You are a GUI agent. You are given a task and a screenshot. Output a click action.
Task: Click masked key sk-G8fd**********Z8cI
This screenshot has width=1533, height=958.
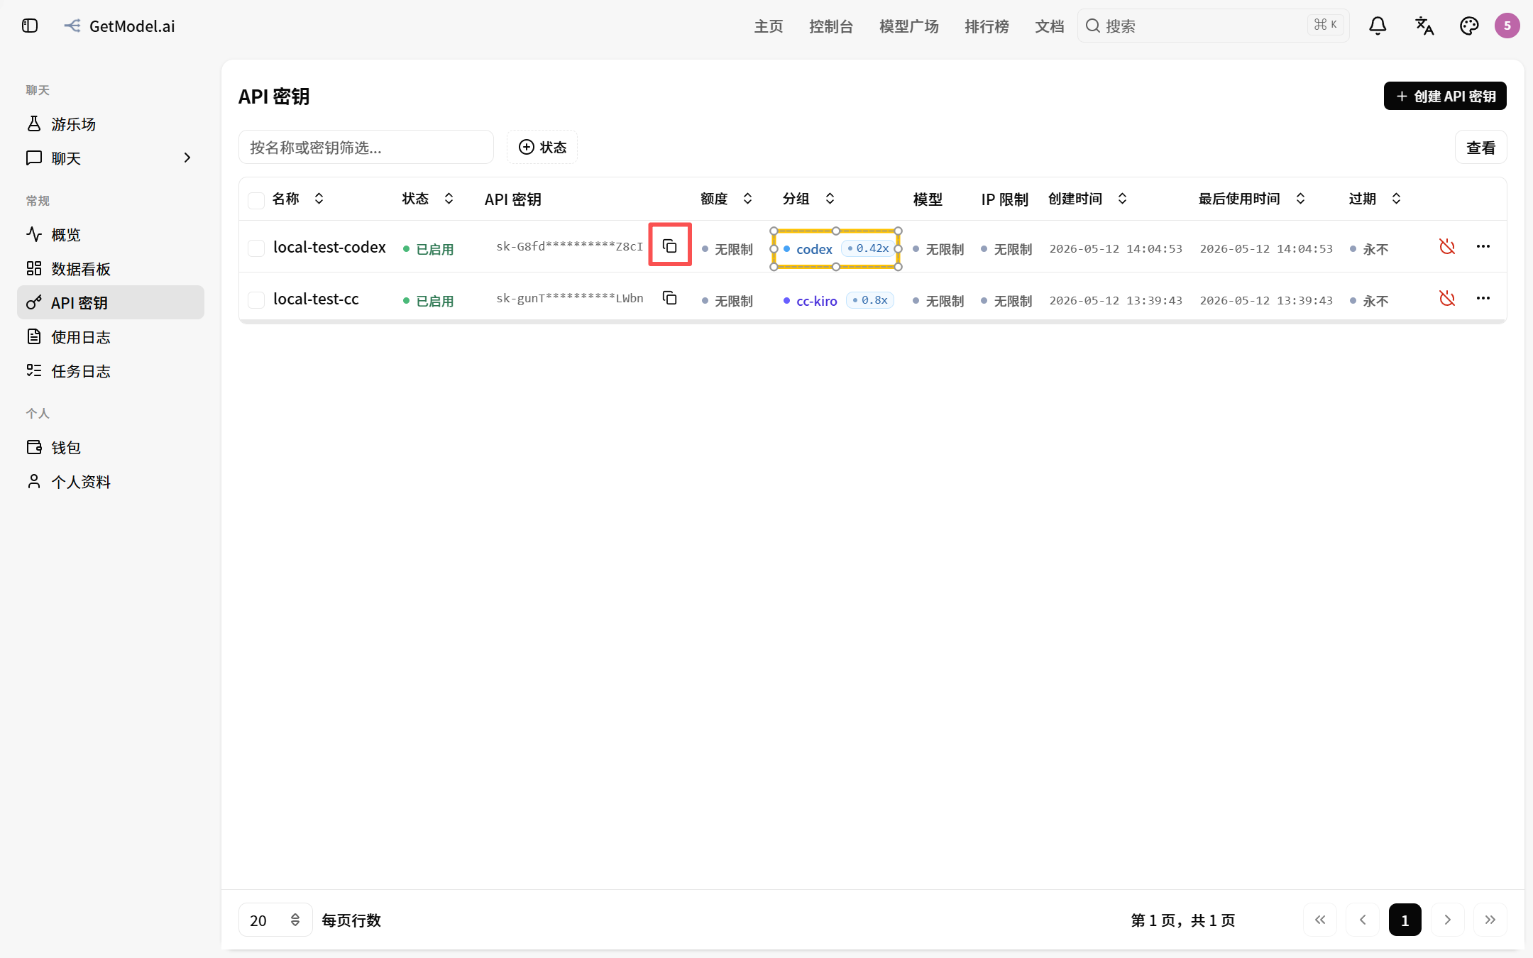(x=569, y=246)
